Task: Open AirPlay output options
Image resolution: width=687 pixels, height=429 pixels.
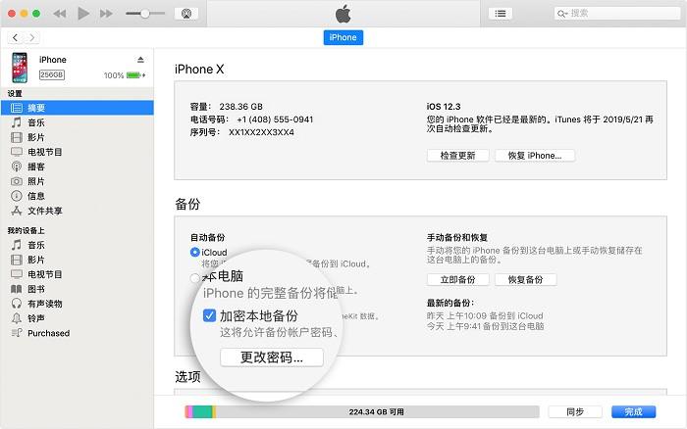Action: click(186, 14)
